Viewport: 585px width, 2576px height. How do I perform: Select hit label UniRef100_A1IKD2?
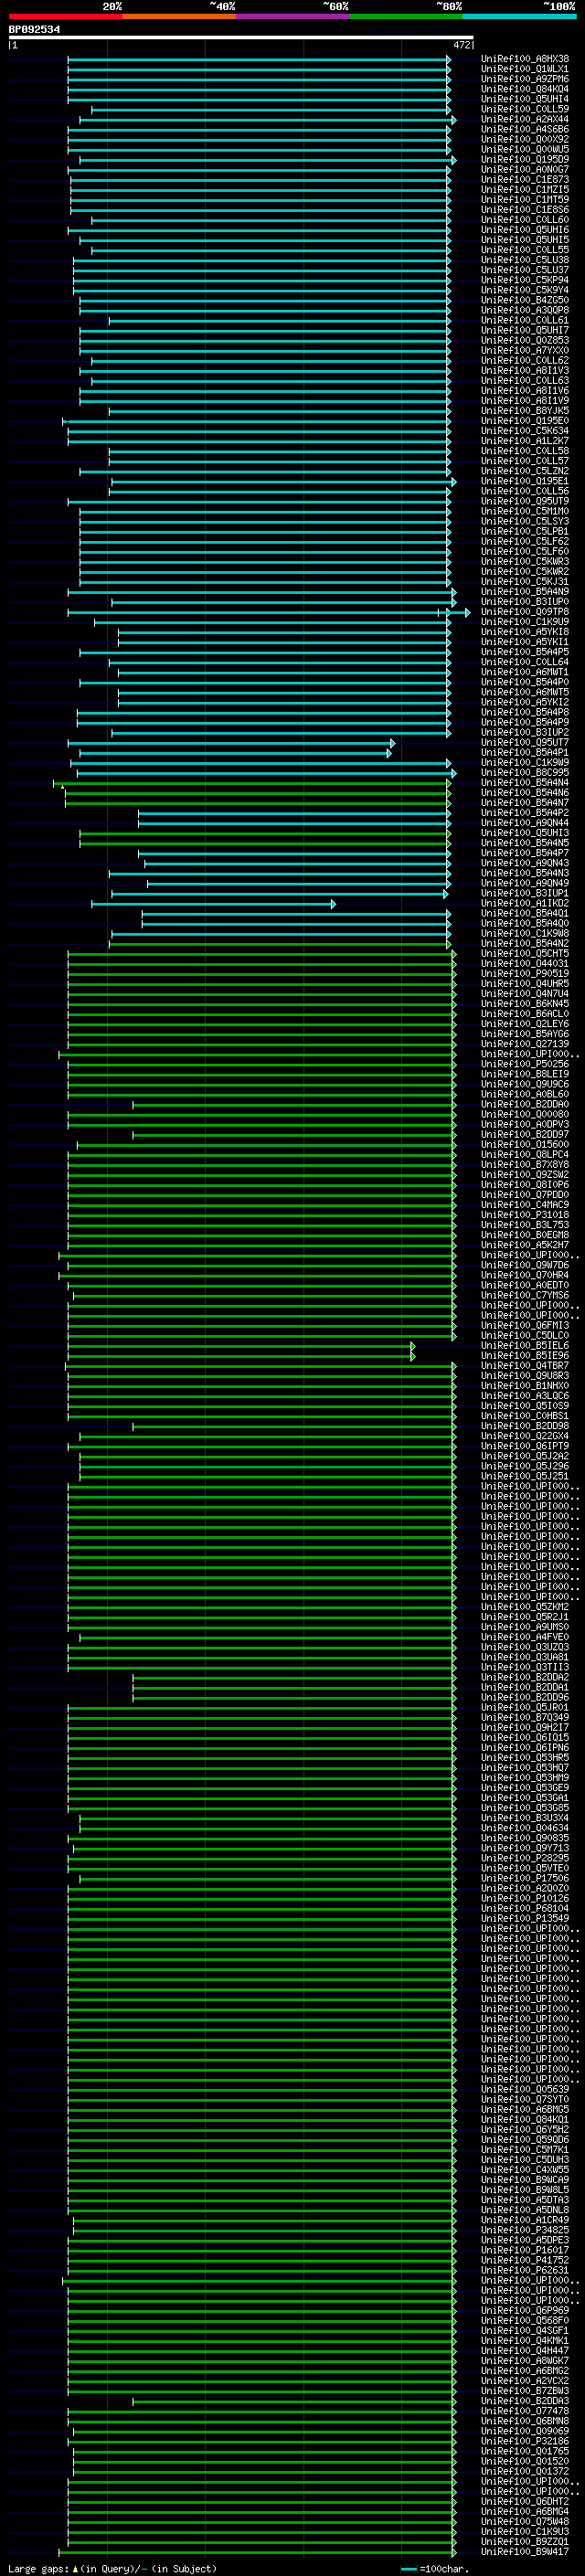click(525, 903)
